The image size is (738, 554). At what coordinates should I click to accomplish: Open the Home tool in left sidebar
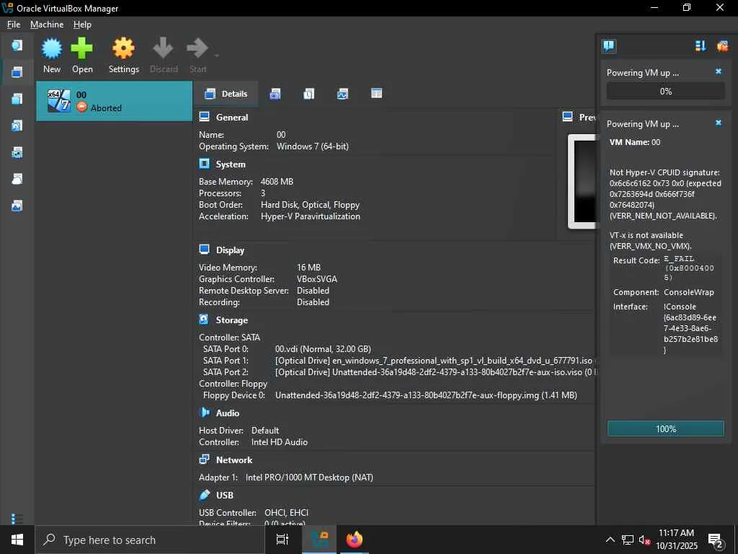17,45
